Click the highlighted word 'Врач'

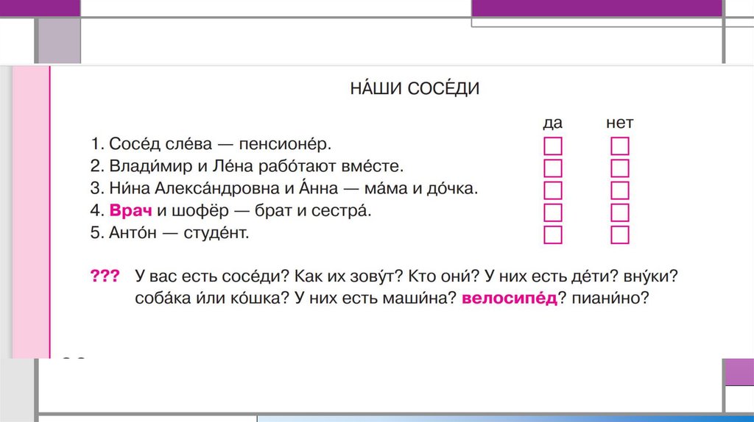131,210
